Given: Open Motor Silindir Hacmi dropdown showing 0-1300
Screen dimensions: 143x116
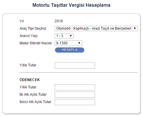Looking at the screenshot, I should [x=68, y=43].
